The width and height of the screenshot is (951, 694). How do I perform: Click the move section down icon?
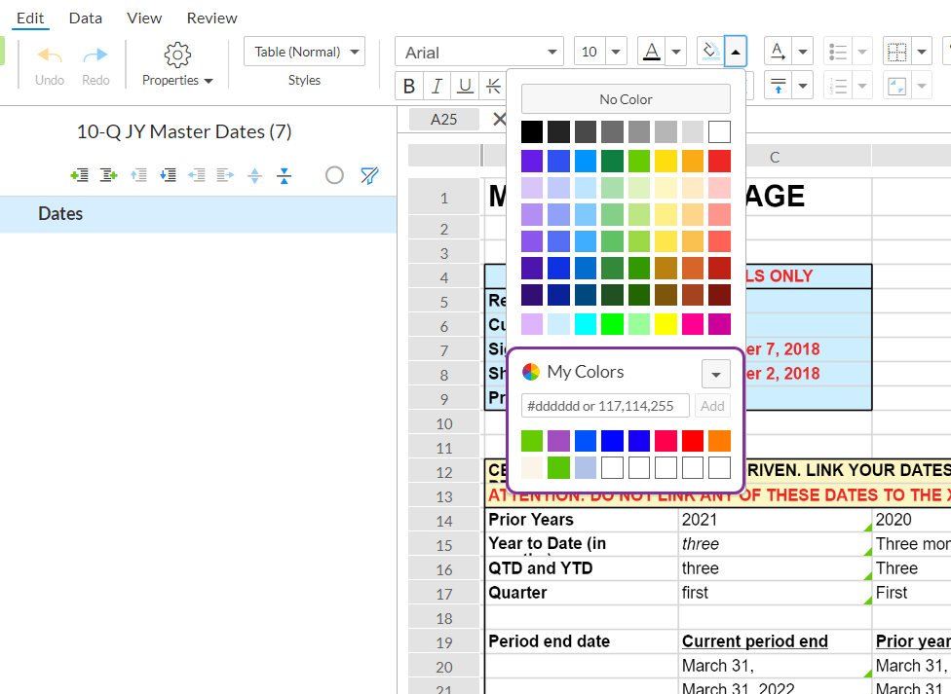tap(167, 175)
